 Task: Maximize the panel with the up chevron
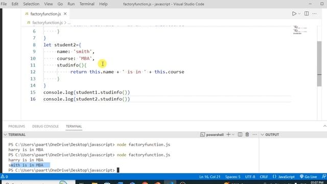(x=324, y=126)
